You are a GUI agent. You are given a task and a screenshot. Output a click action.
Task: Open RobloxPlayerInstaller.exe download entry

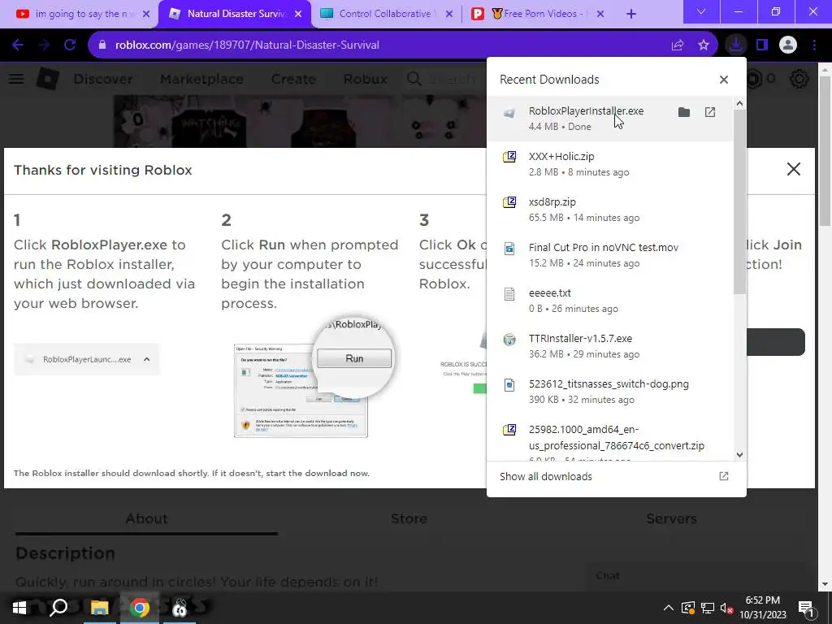(609, 119)
